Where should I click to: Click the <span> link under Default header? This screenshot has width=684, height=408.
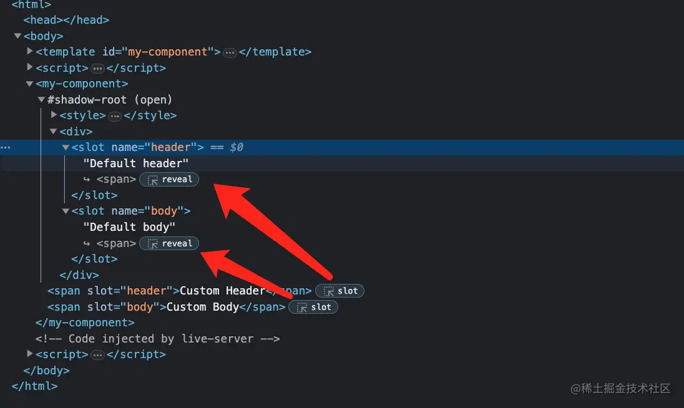[x=116, y=179]
